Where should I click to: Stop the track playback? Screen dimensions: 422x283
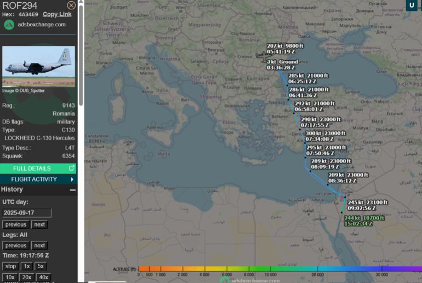(10, 266)
